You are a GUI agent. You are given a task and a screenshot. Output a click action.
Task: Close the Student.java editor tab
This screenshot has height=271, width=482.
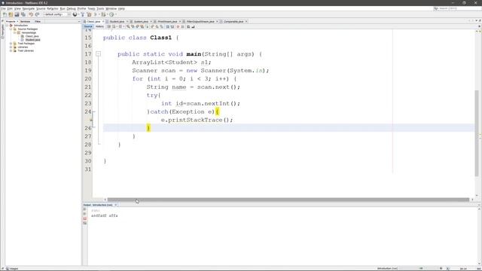127,22
